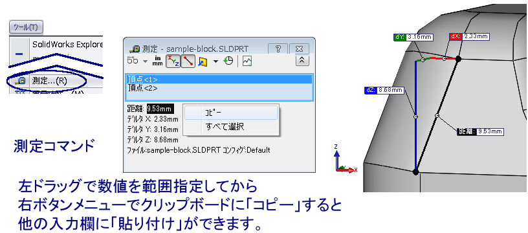Screen dimensions: 528x233
Task: Click the Projected On icon
Action: point(203,61)
